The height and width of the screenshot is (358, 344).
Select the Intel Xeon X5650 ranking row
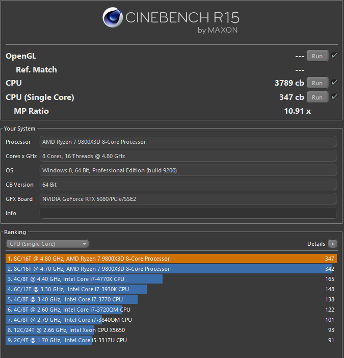click(x=171, y=330)
